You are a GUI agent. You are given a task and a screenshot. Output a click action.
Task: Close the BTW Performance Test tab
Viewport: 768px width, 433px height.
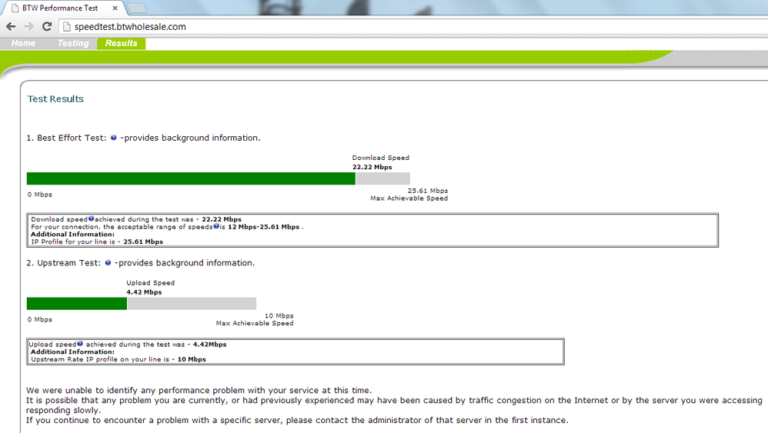coord(115,8)
